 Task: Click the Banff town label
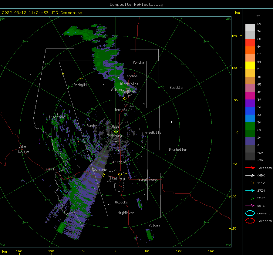[x=50, y=169]
